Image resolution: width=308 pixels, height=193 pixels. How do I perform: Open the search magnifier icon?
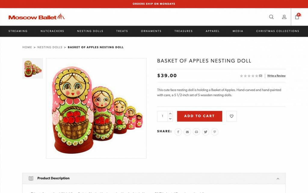pos(271,17)
